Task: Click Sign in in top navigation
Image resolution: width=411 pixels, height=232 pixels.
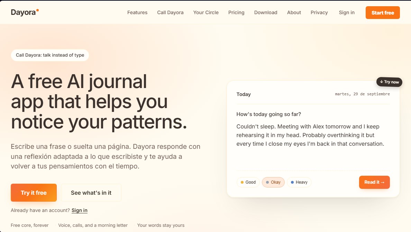Action: click(347, 12)
